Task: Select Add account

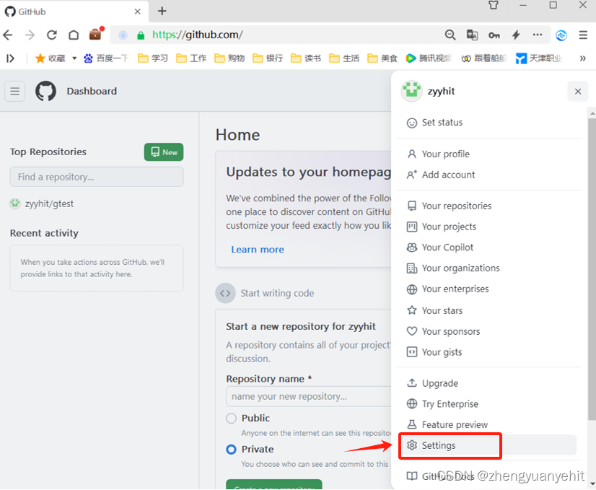Action: (491, 175)
